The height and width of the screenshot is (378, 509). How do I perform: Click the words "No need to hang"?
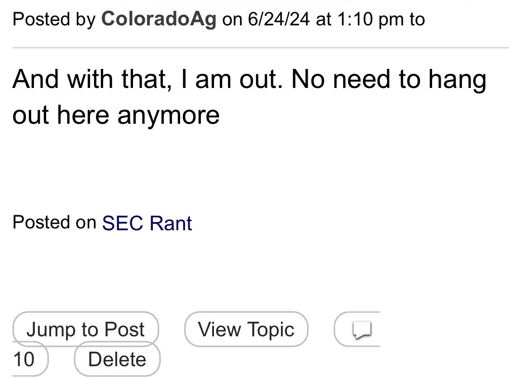(x=389, y=79)
